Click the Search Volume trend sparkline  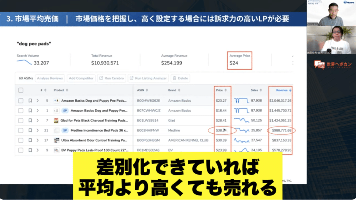pyautogui.click(x=24, y=62)
